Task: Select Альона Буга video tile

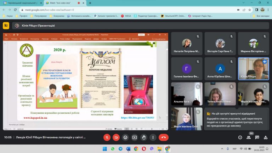Action: click(187, 94)
